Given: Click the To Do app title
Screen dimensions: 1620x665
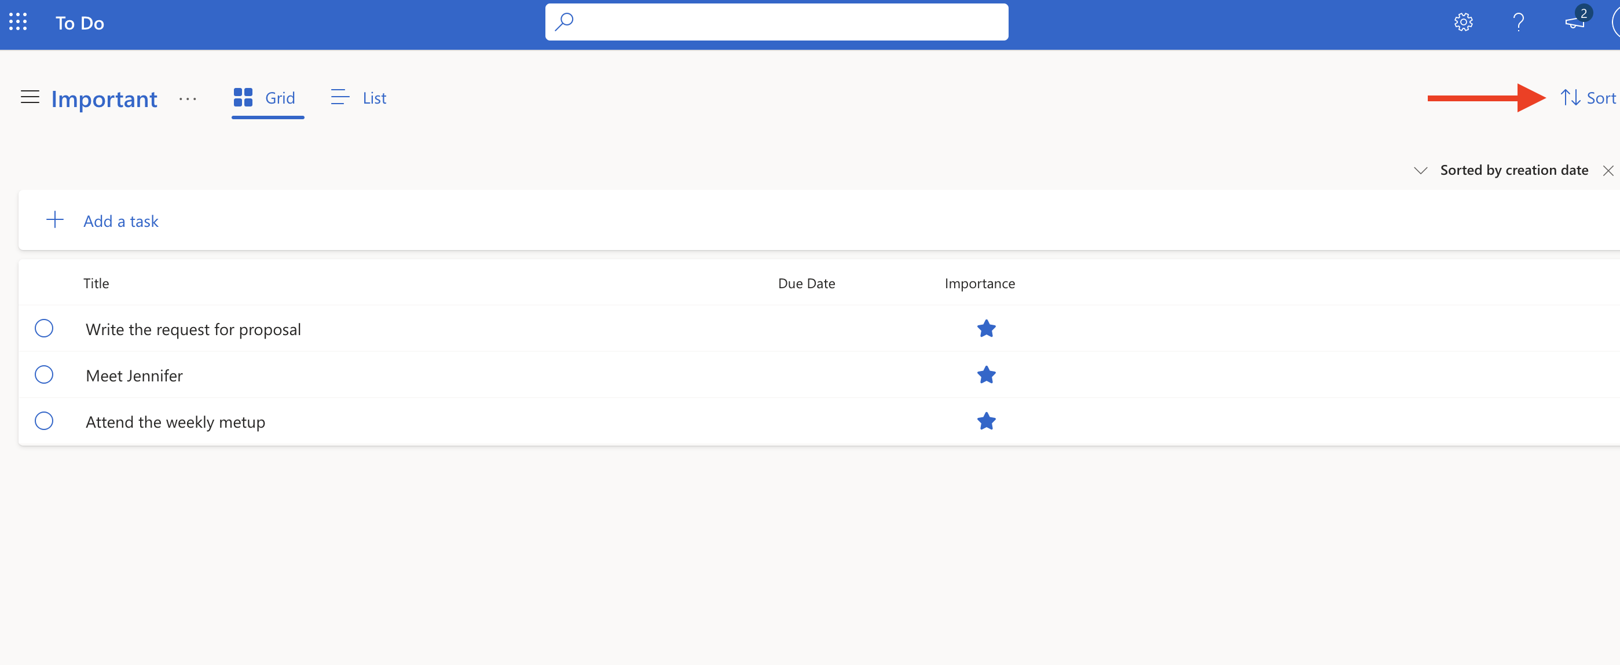Looking at the screenshot, I should pos(80,23).
